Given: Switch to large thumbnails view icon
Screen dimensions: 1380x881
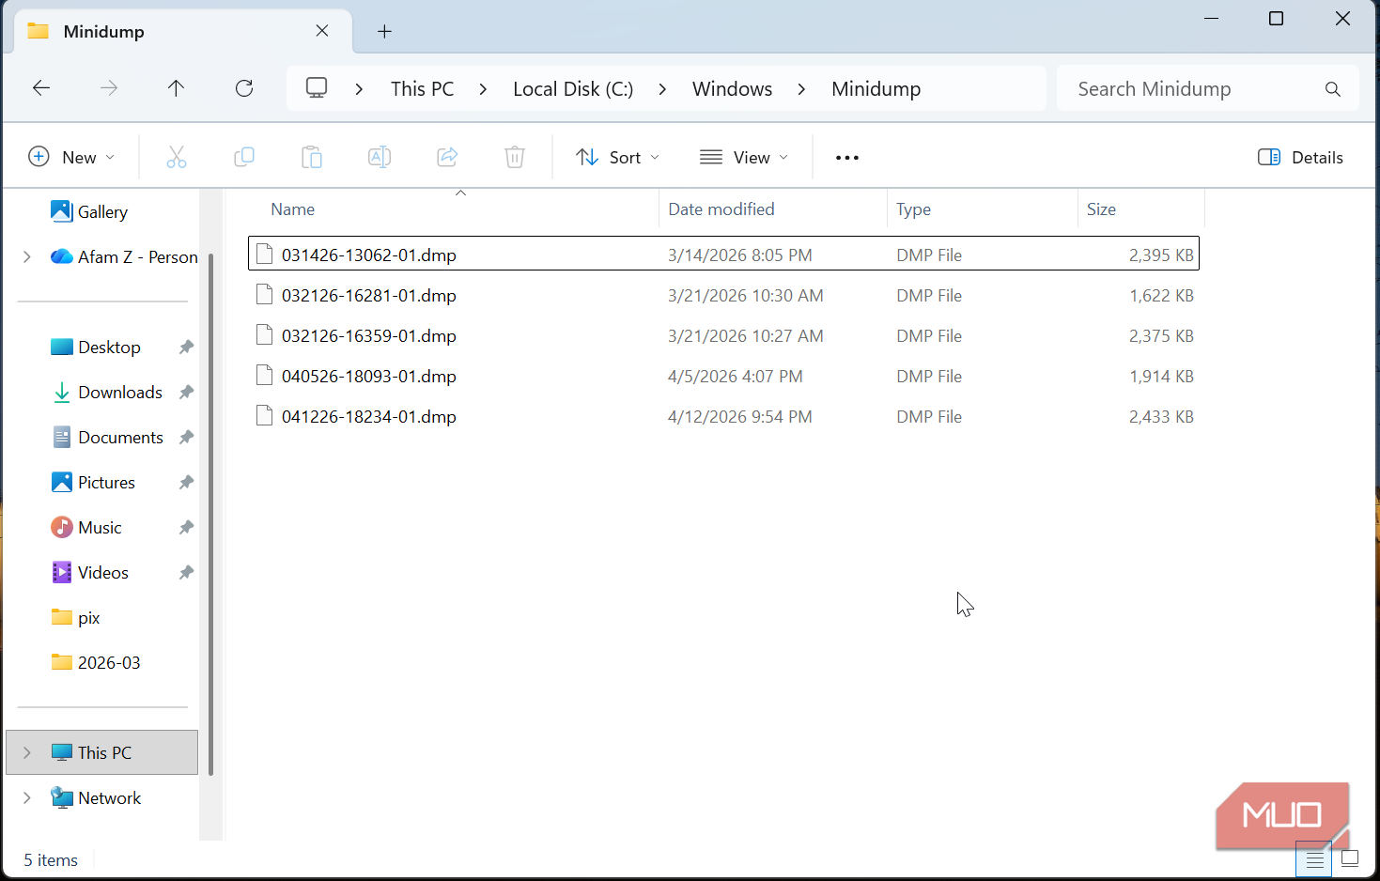Looking at the screenshot, I should click(1350, 858).
